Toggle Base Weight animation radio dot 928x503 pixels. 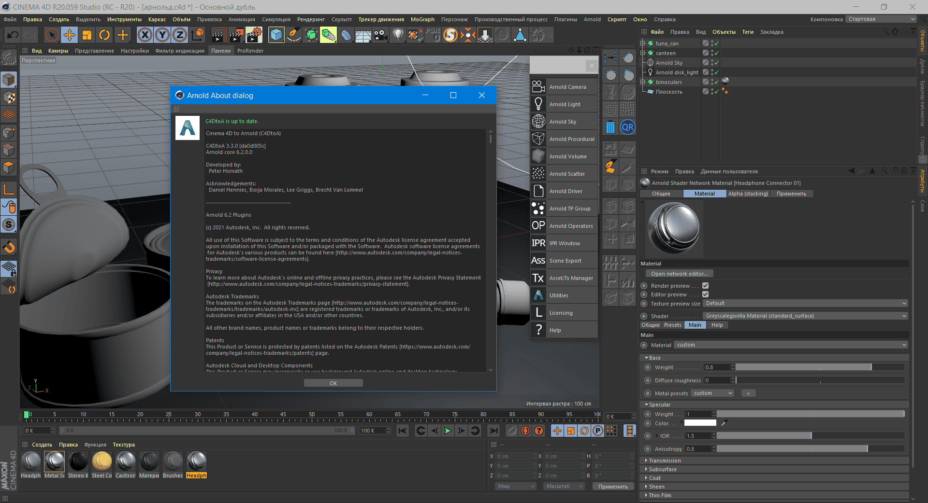[x=648, y=367]
